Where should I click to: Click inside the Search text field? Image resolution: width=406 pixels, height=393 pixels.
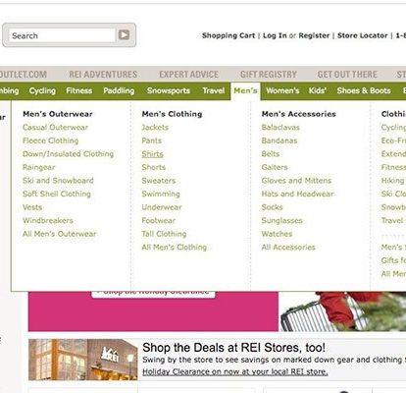62,35
